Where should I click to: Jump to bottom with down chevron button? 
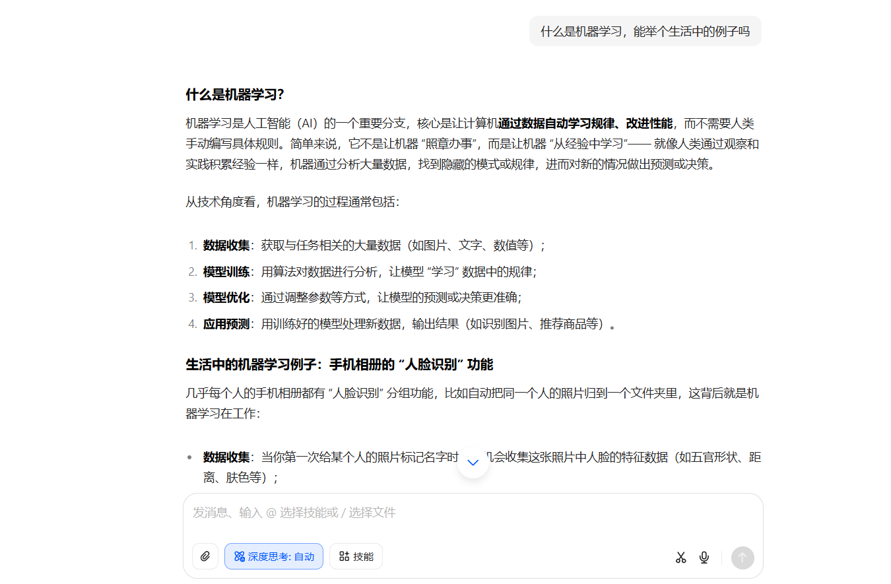473,462
